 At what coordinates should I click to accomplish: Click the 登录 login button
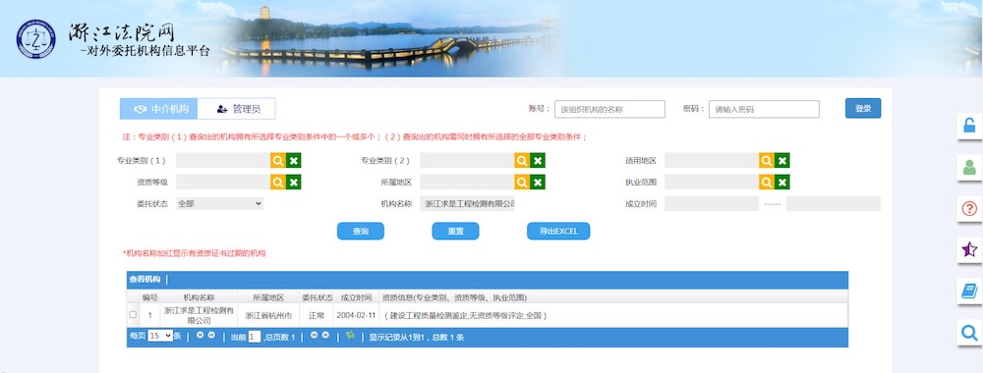click(863, 108)
